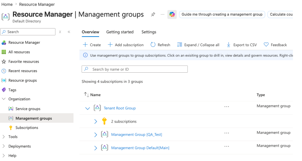Open the ellipsis menu in page header
302x161 pixels.
(x=162, y=15)
